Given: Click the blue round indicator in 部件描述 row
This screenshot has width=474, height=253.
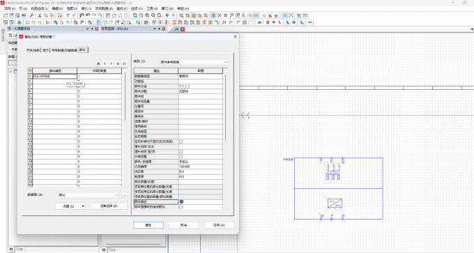Looking at the screenshot, I should 181,201.
